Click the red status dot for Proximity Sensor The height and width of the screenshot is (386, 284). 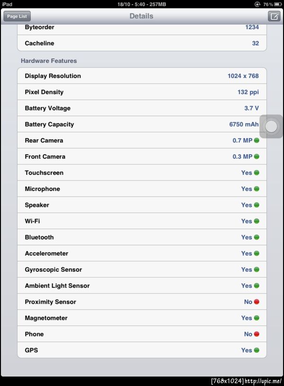coord(257,302)
